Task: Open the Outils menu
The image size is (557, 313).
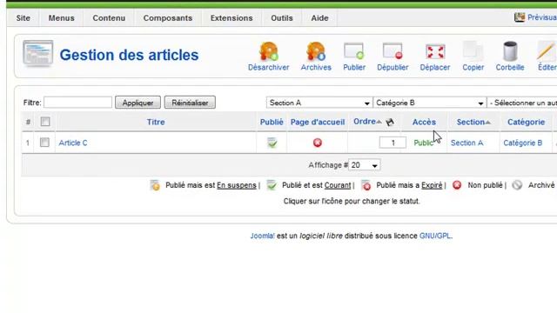Action: point(282,18)
